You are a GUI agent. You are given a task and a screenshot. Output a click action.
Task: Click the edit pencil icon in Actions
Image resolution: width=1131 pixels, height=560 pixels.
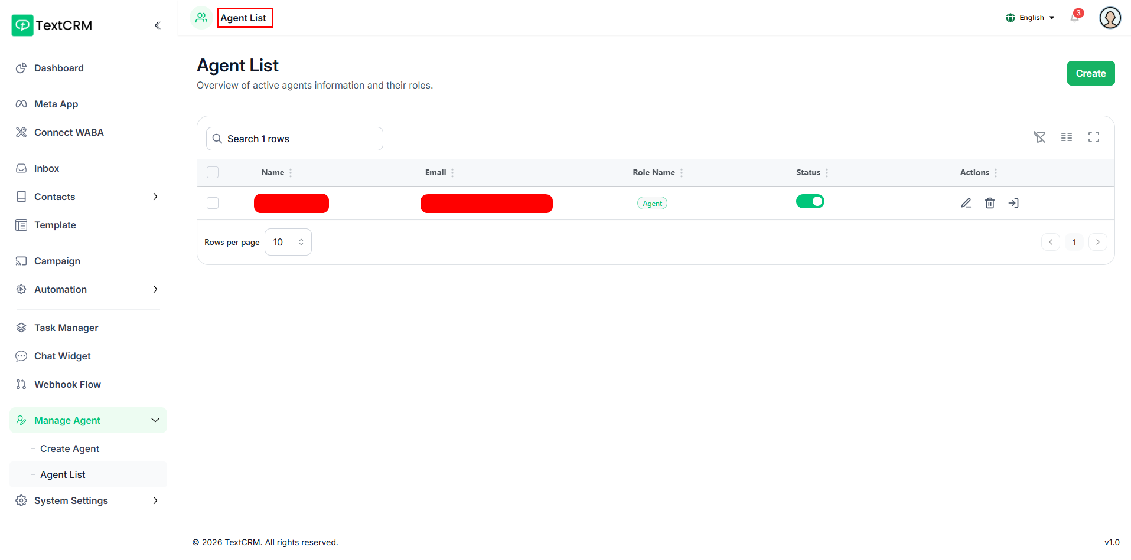coord(966,203)
